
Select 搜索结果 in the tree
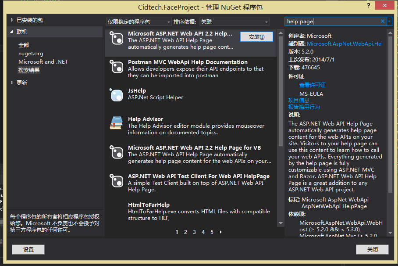pos(29,70)
